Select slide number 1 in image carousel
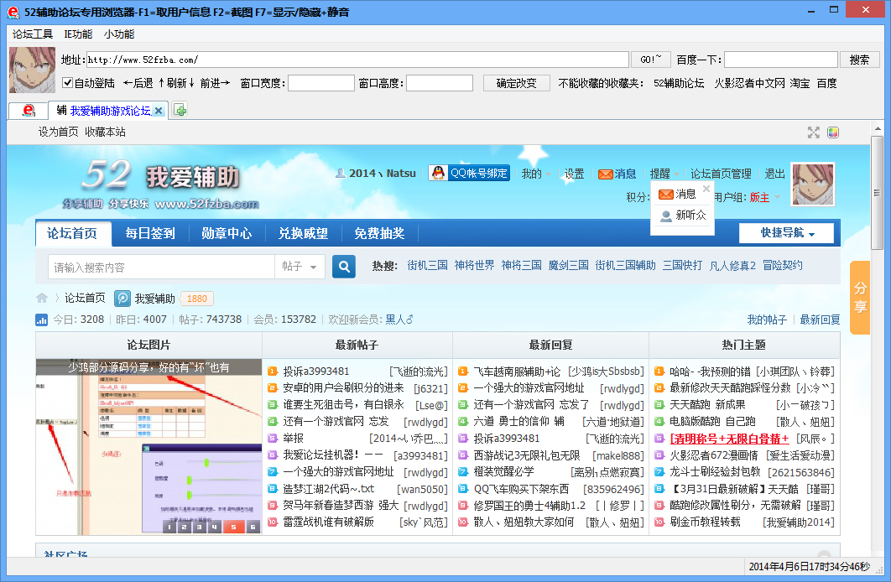This screenshot has width=891, height=582. pyautogui.click(x=169, y=527)
